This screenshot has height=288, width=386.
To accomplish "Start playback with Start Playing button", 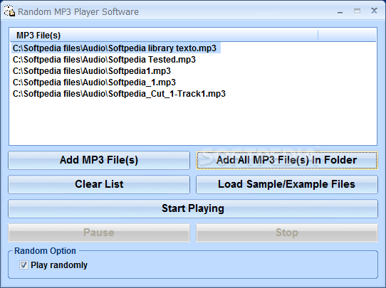I will pyautogui.click(x=193, y=208).
